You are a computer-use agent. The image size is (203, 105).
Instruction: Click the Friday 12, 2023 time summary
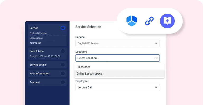point(45,56)
